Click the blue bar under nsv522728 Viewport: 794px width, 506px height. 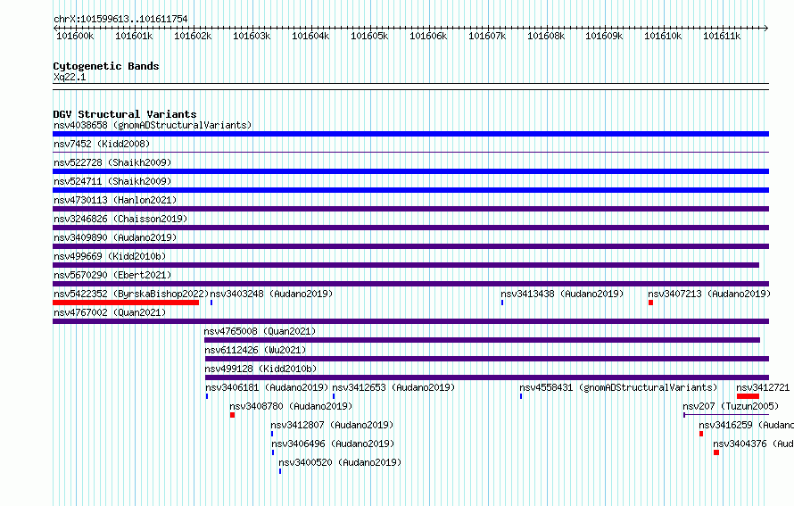pos(410,171)
